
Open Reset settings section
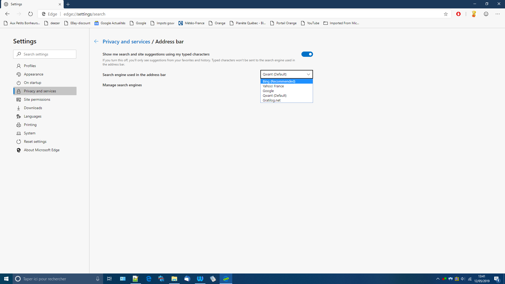click(x=45, y=141)
